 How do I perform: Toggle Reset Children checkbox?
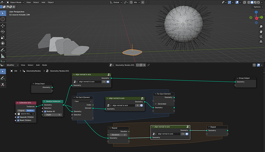tap(18, 120)
